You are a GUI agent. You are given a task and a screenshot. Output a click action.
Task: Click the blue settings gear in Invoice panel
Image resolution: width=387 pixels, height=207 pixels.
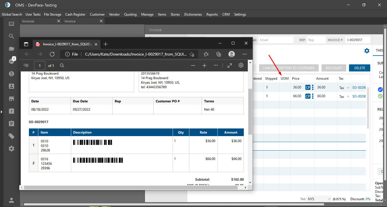(x=367, y=51)
